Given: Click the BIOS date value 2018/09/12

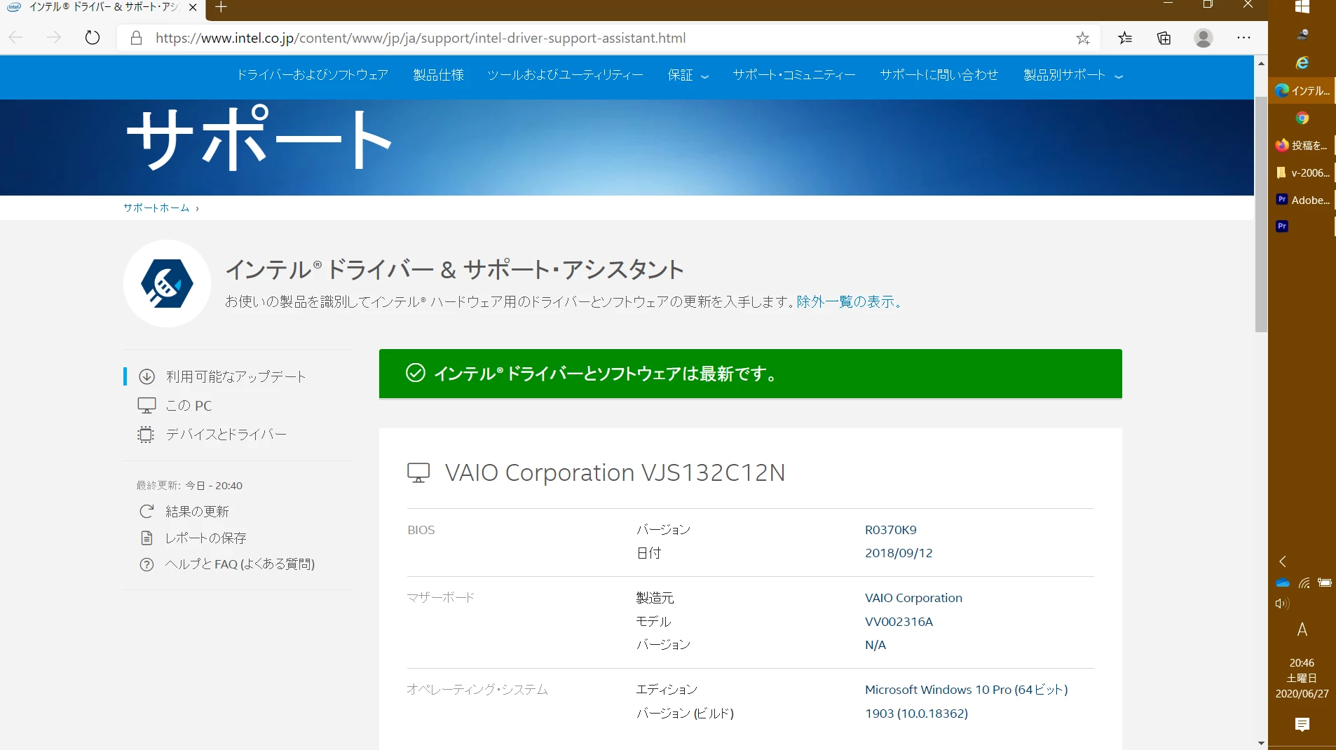Looking at the screenshot, I should click(899, 554).
